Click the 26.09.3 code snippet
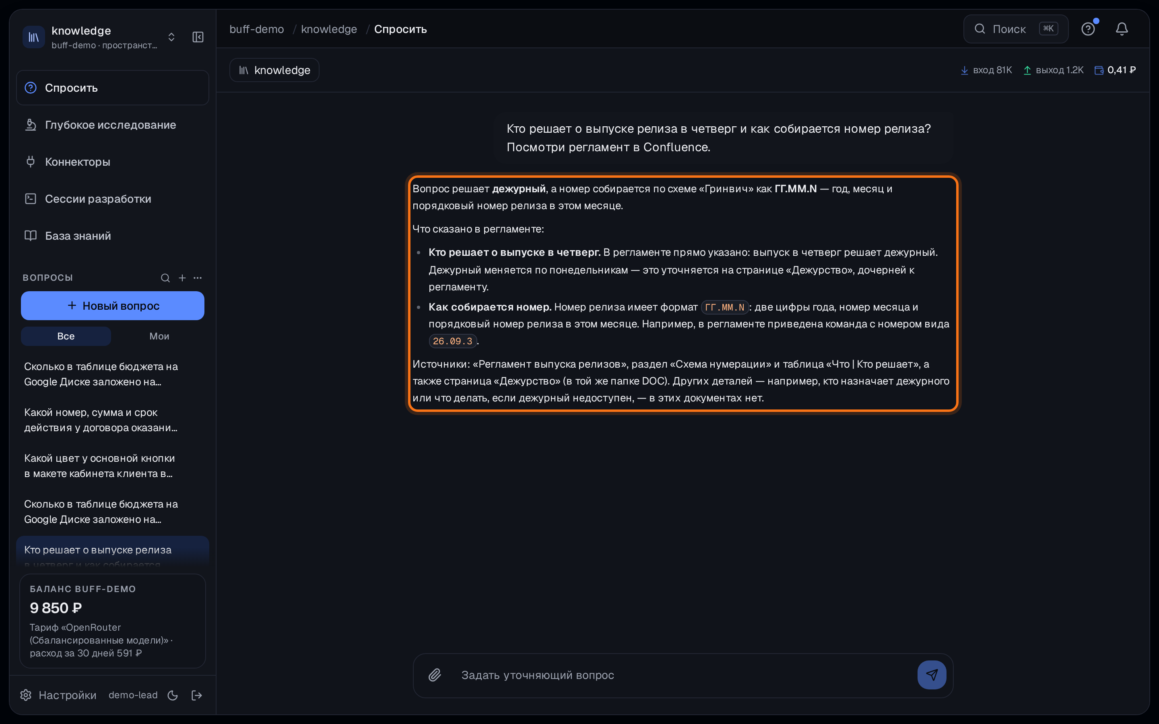 tap(453, 341)
